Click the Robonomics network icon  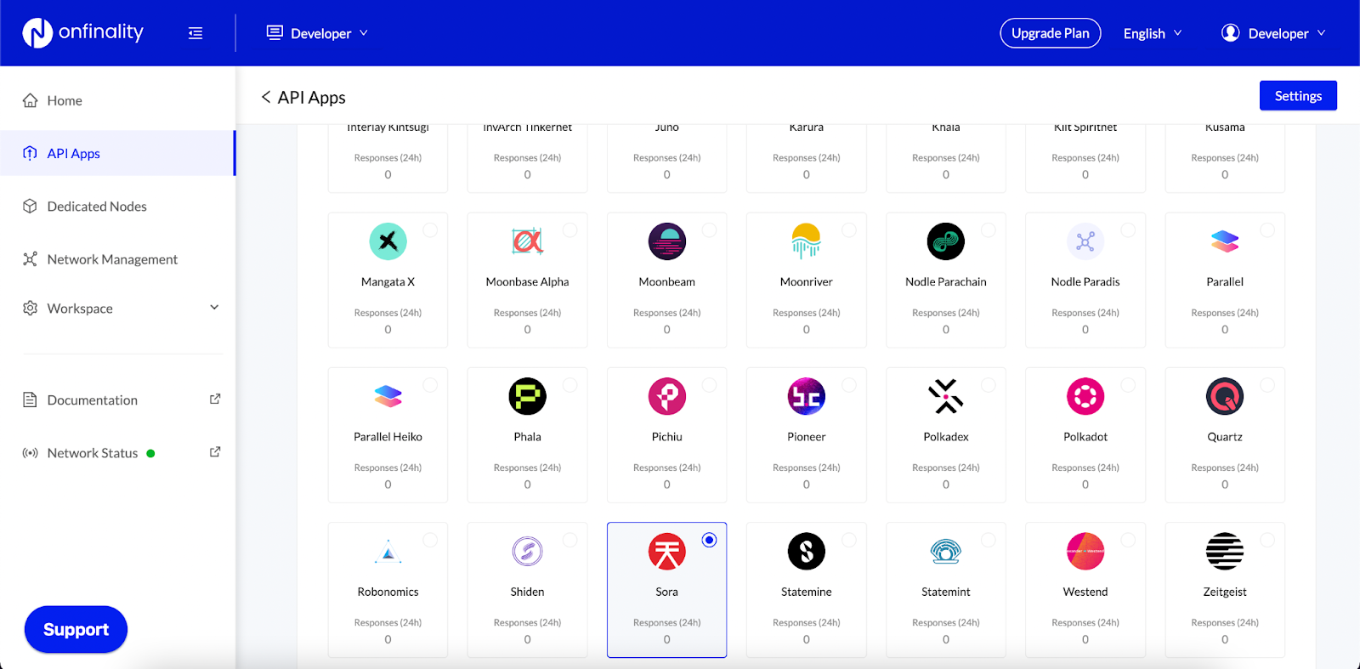[x=388, y=552]
